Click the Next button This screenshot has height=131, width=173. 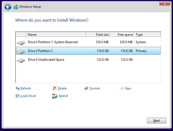pos(156,121)
